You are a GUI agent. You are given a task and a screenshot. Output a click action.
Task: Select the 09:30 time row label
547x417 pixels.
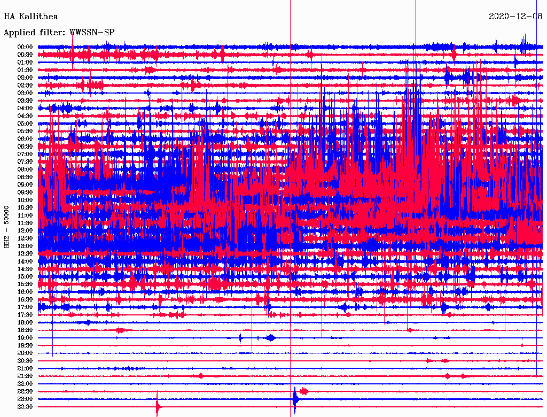point(25,192)
